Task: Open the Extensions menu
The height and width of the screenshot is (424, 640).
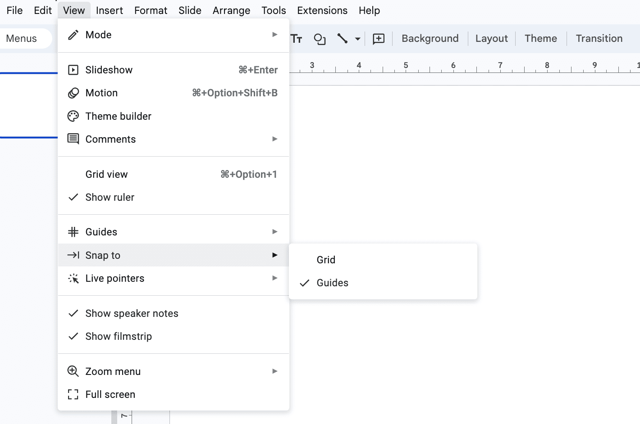Action: pos(322,10)
